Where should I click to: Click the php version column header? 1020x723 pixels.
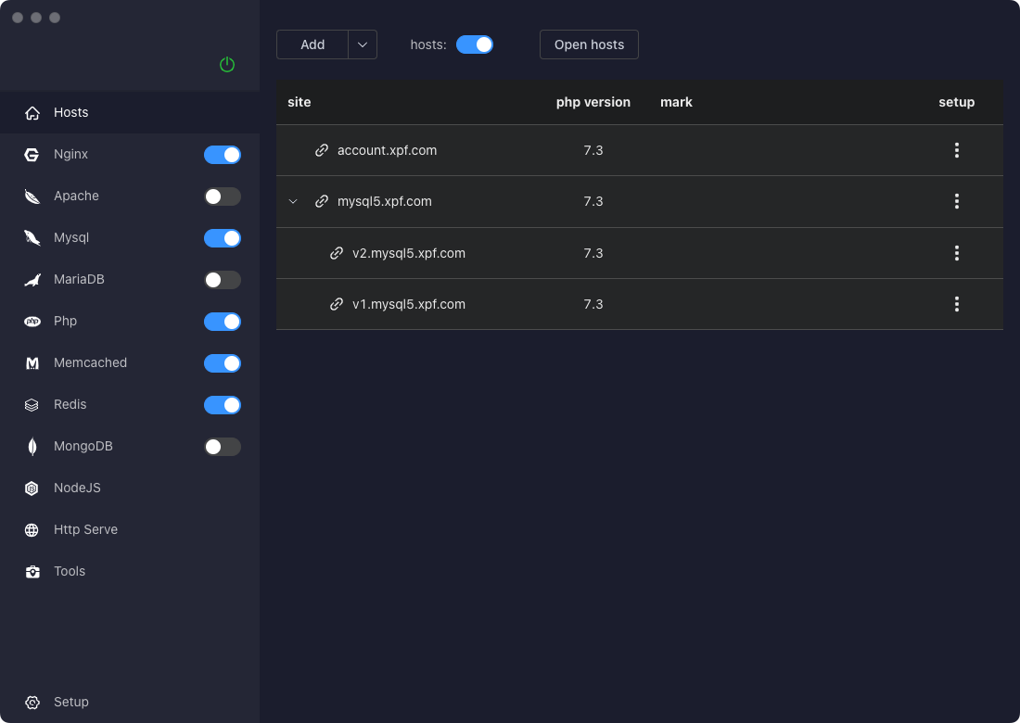coord(593,102)
